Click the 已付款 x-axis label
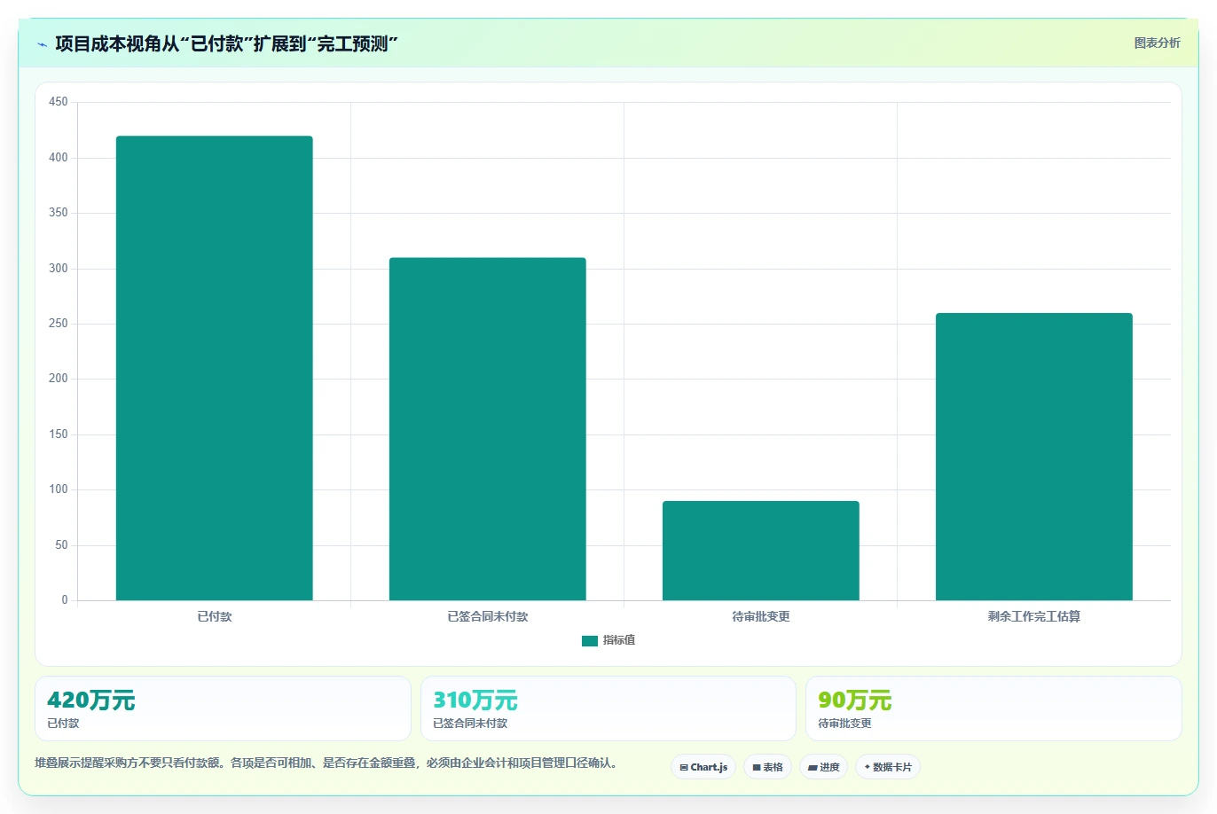1217x814 pixels. tap(215, 616)
